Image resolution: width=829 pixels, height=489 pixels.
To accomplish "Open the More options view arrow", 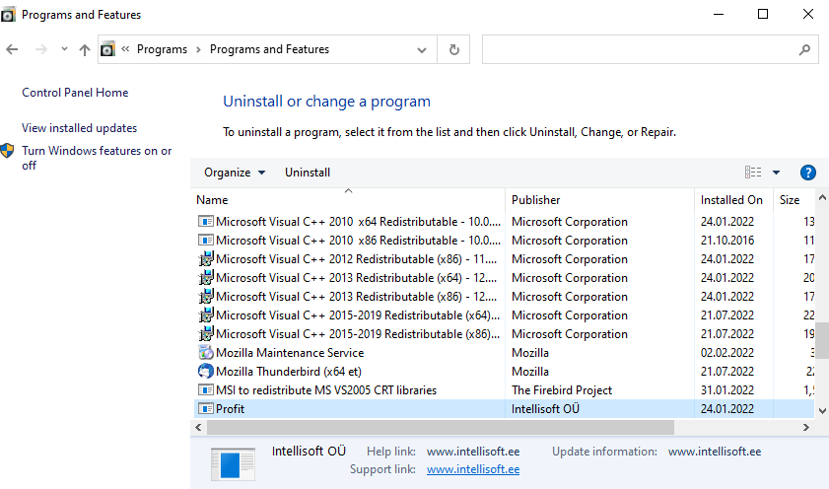I will coord(776,173).
